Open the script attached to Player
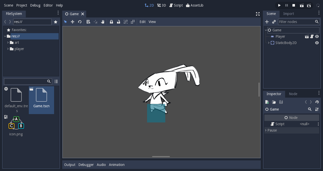 pos(312,36)
